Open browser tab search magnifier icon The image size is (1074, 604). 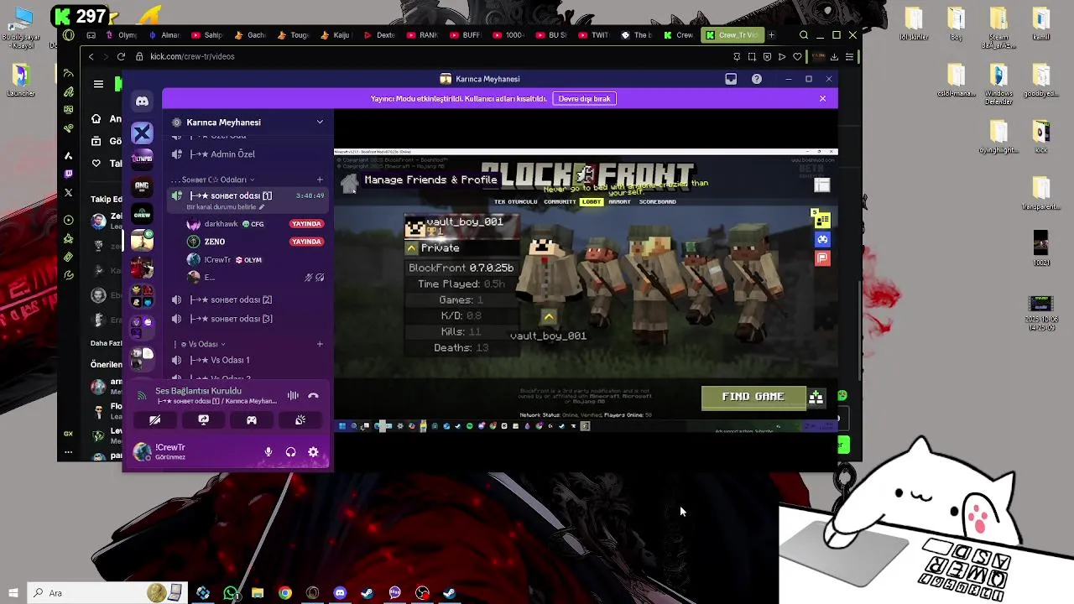point(804,35)
